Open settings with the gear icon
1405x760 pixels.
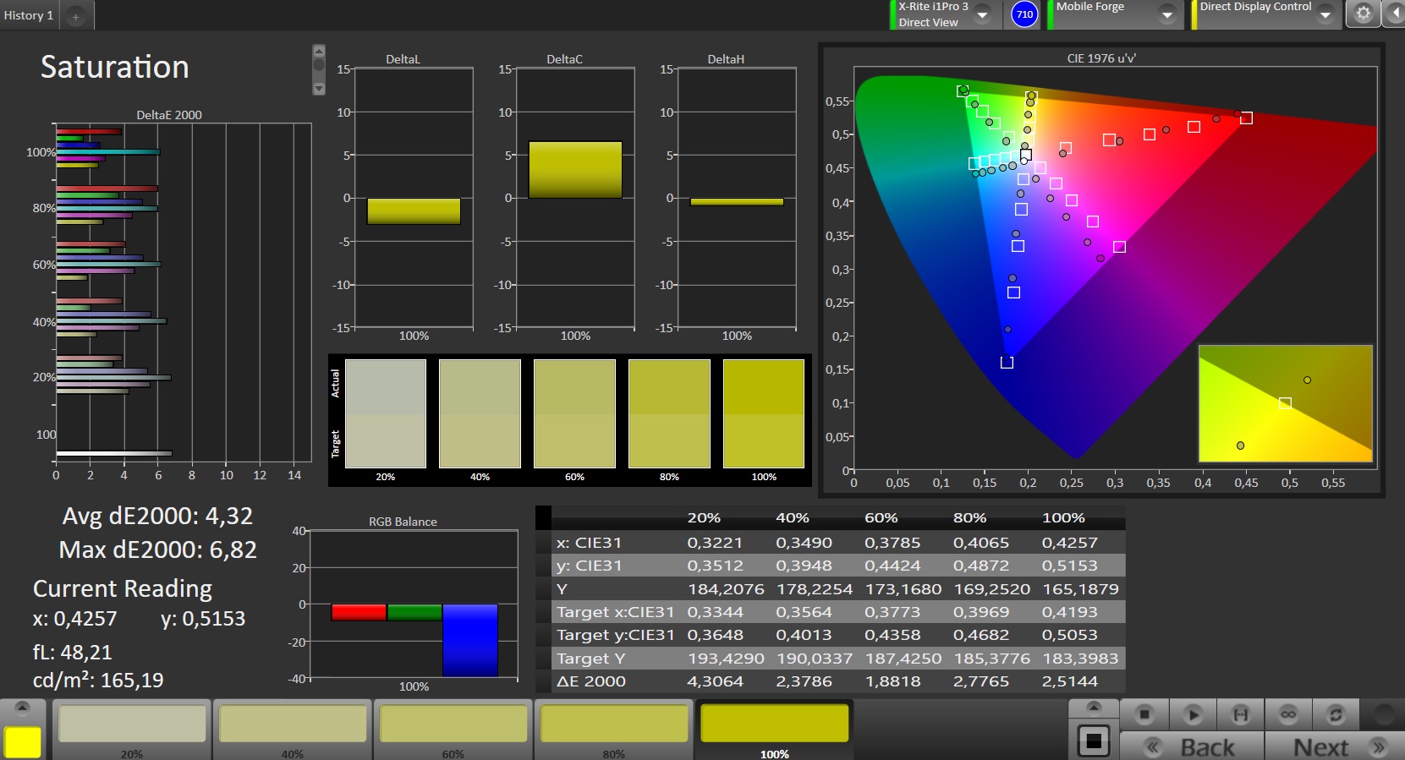[1363, 14]
